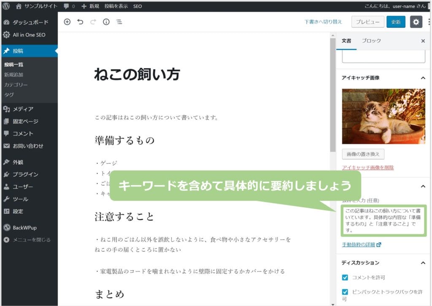Toggle the settings gear icon
Viewport: 432px width, 306px height.
(x=416, y=22)
